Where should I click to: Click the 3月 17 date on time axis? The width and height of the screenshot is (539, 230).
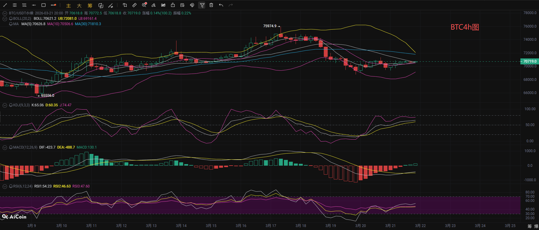[271, 226]
